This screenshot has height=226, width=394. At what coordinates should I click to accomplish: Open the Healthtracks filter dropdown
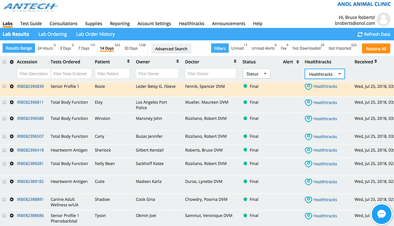tap(325, 74)
